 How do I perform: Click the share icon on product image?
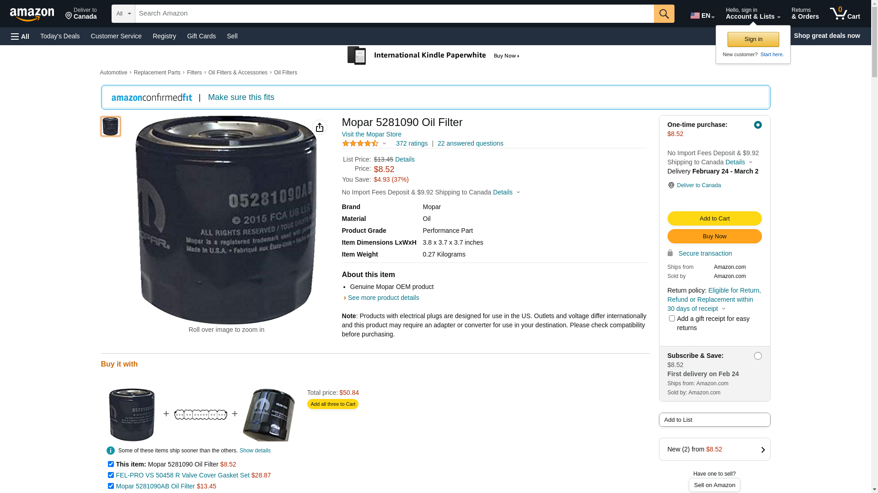pyautogui.click(x=320, y=127)
